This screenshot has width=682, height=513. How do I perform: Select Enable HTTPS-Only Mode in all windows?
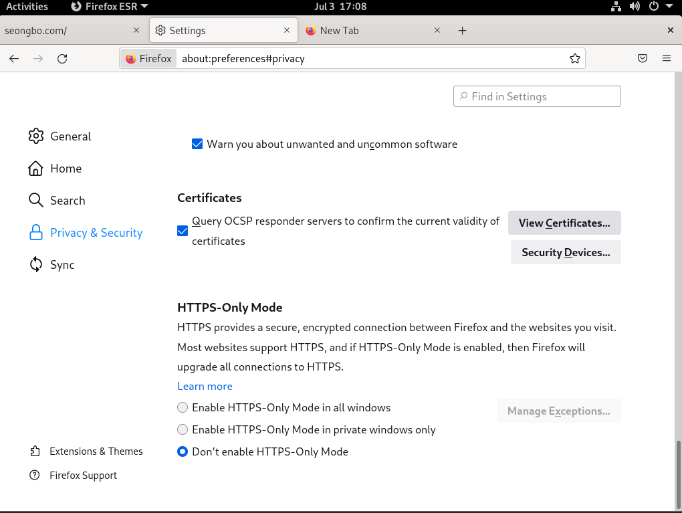183,407
